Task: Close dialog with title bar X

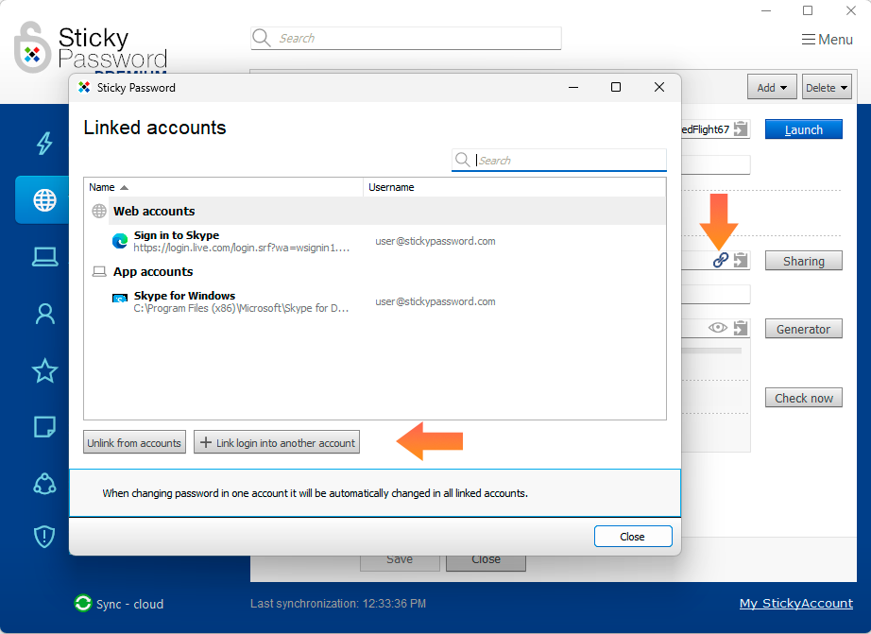Action: click(x=658, y=87)
